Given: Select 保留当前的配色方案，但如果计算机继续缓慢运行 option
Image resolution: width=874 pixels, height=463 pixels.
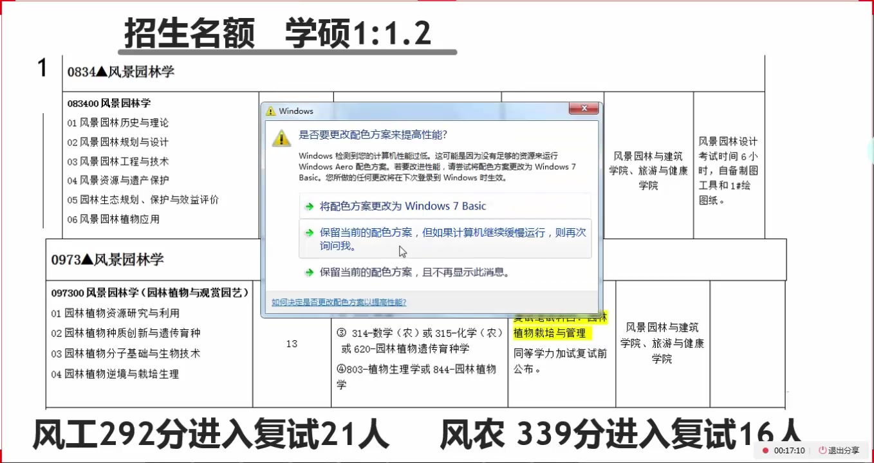Looking at the screenshot, I should pos(445,239).
